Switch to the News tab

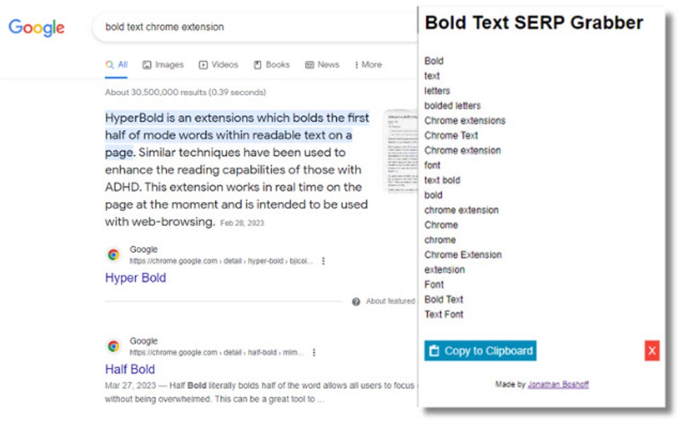tap(322, 64)
